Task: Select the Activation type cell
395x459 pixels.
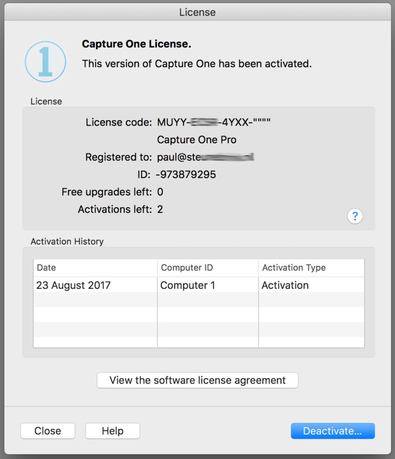Action: pos(285,285)
